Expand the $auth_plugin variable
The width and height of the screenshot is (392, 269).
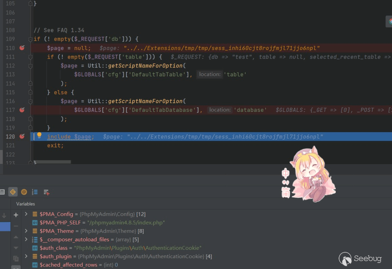click(x=26, y=256)
